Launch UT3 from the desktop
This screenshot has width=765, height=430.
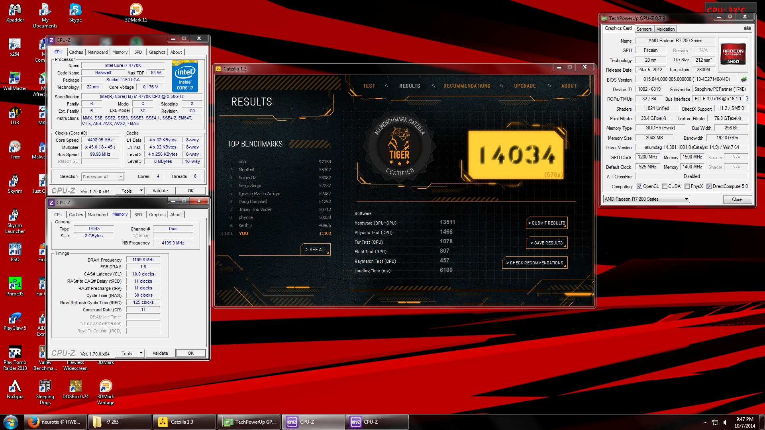tap(15, 115)
